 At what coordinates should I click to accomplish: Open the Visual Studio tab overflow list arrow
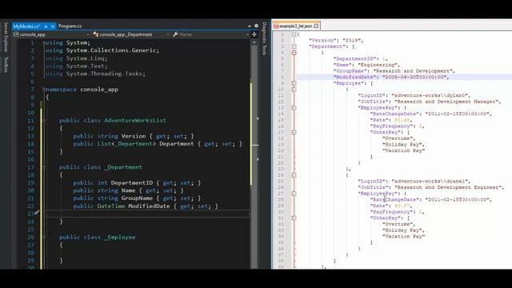point(250,26)
